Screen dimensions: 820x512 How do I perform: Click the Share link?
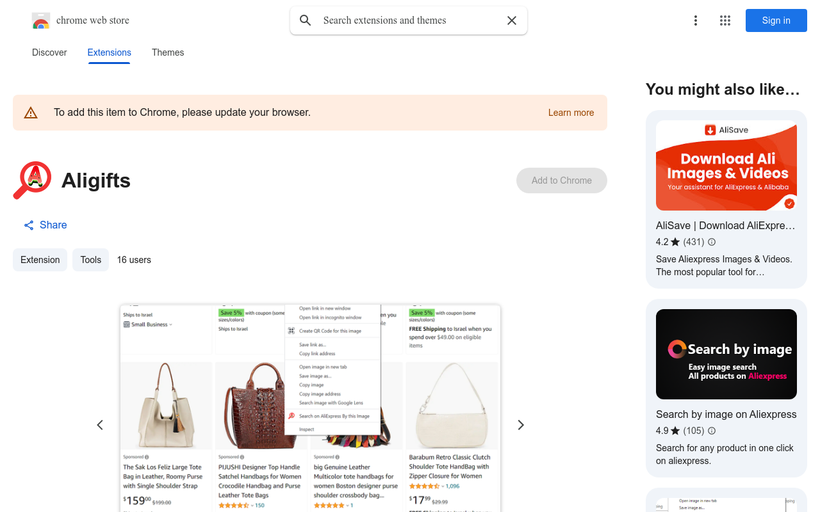[x=45, y=225]
